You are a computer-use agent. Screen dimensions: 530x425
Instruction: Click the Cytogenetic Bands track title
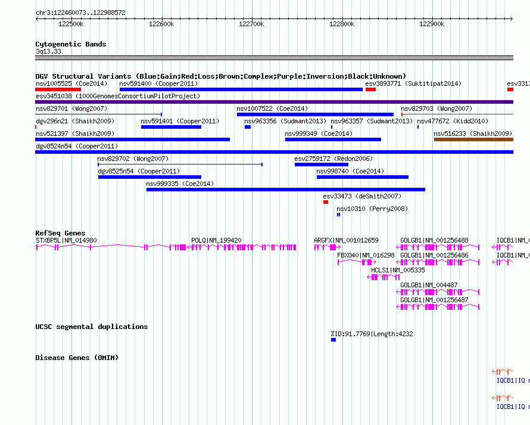(71, 44)
